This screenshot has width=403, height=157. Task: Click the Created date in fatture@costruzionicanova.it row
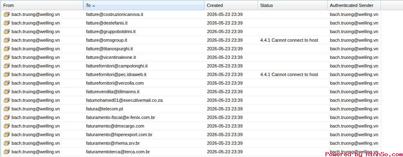click(225, 15)
